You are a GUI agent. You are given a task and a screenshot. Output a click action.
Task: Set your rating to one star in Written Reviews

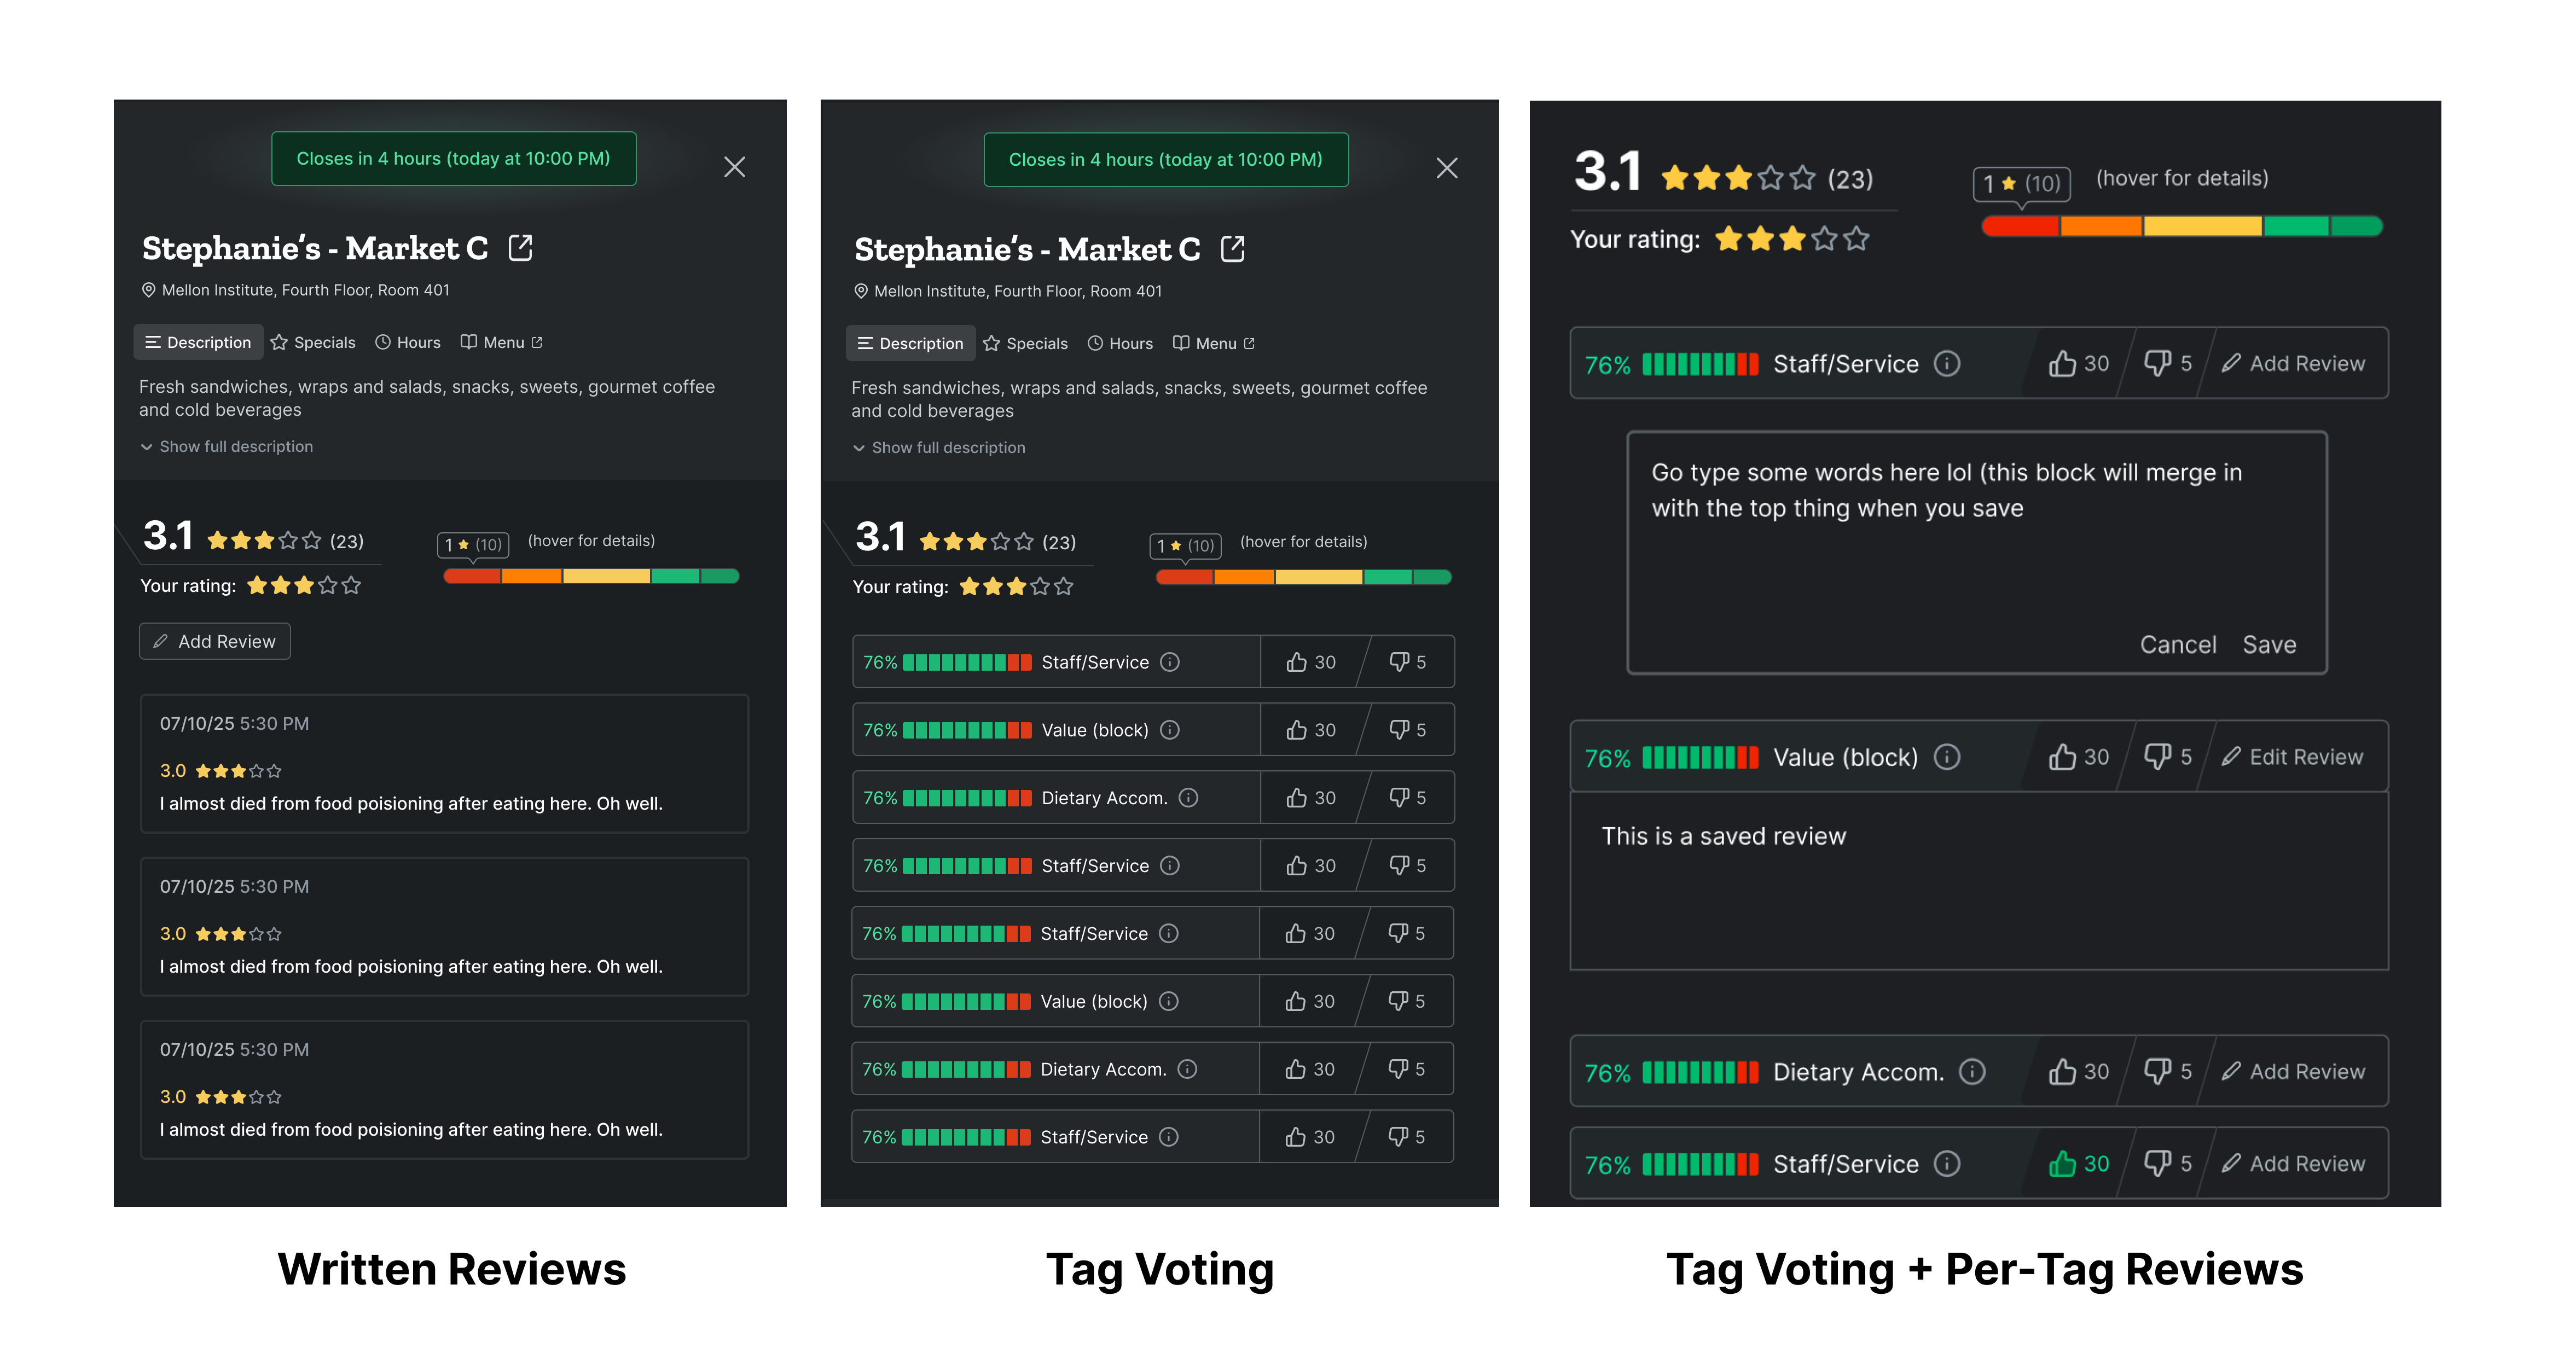click(x=257, y=586)
